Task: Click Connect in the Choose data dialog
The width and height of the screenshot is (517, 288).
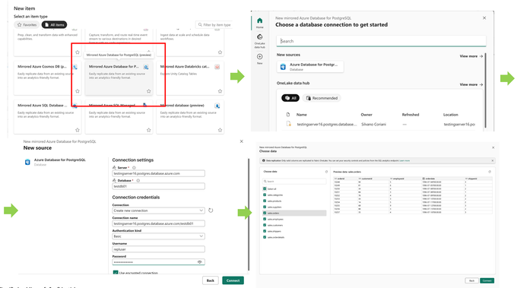Action: (x=487, y=280)
